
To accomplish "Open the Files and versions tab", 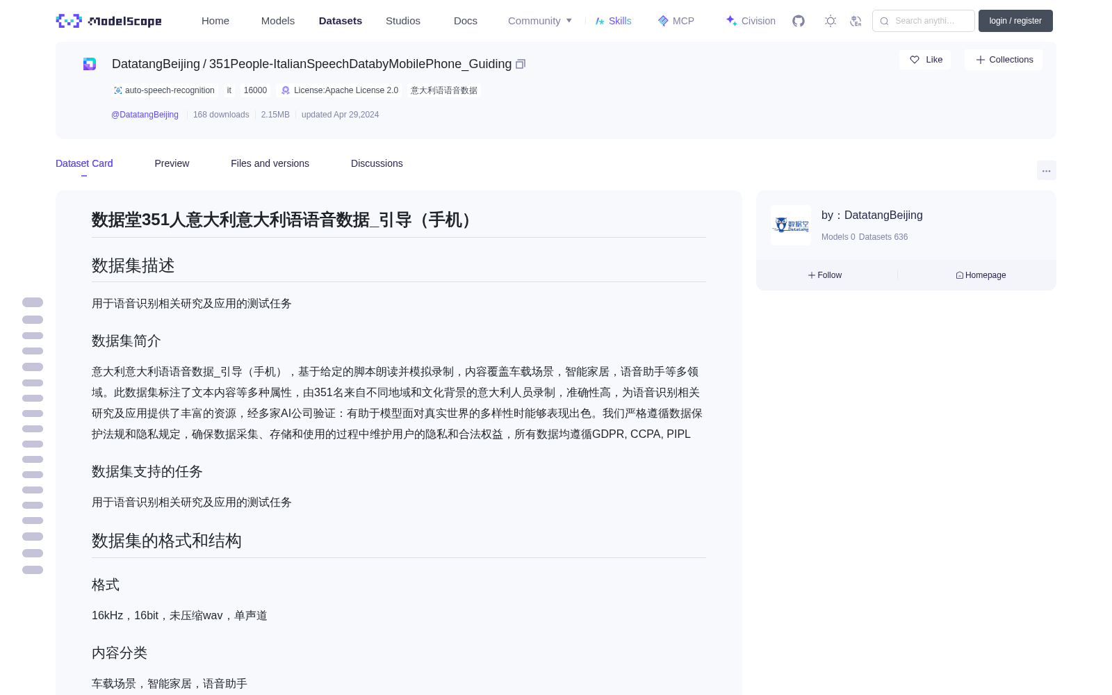I will tap(270, 163).
